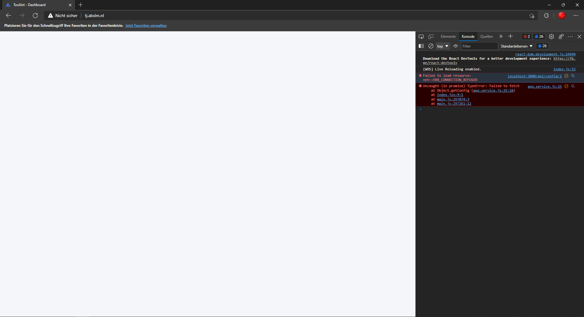Click 'Jetzt Favoriten verwalten' link
Viewport: 584px width, 317px height.
pyautogui.click(x=146, y=26)
